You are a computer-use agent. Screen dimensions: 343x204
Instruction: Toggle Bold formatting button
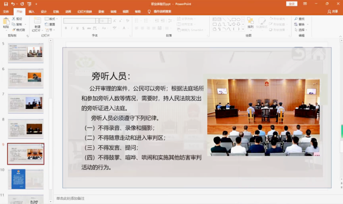66,28
